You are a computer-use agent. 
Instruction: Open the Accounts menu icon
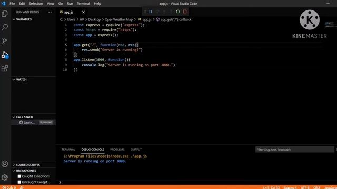coord(5,164)
